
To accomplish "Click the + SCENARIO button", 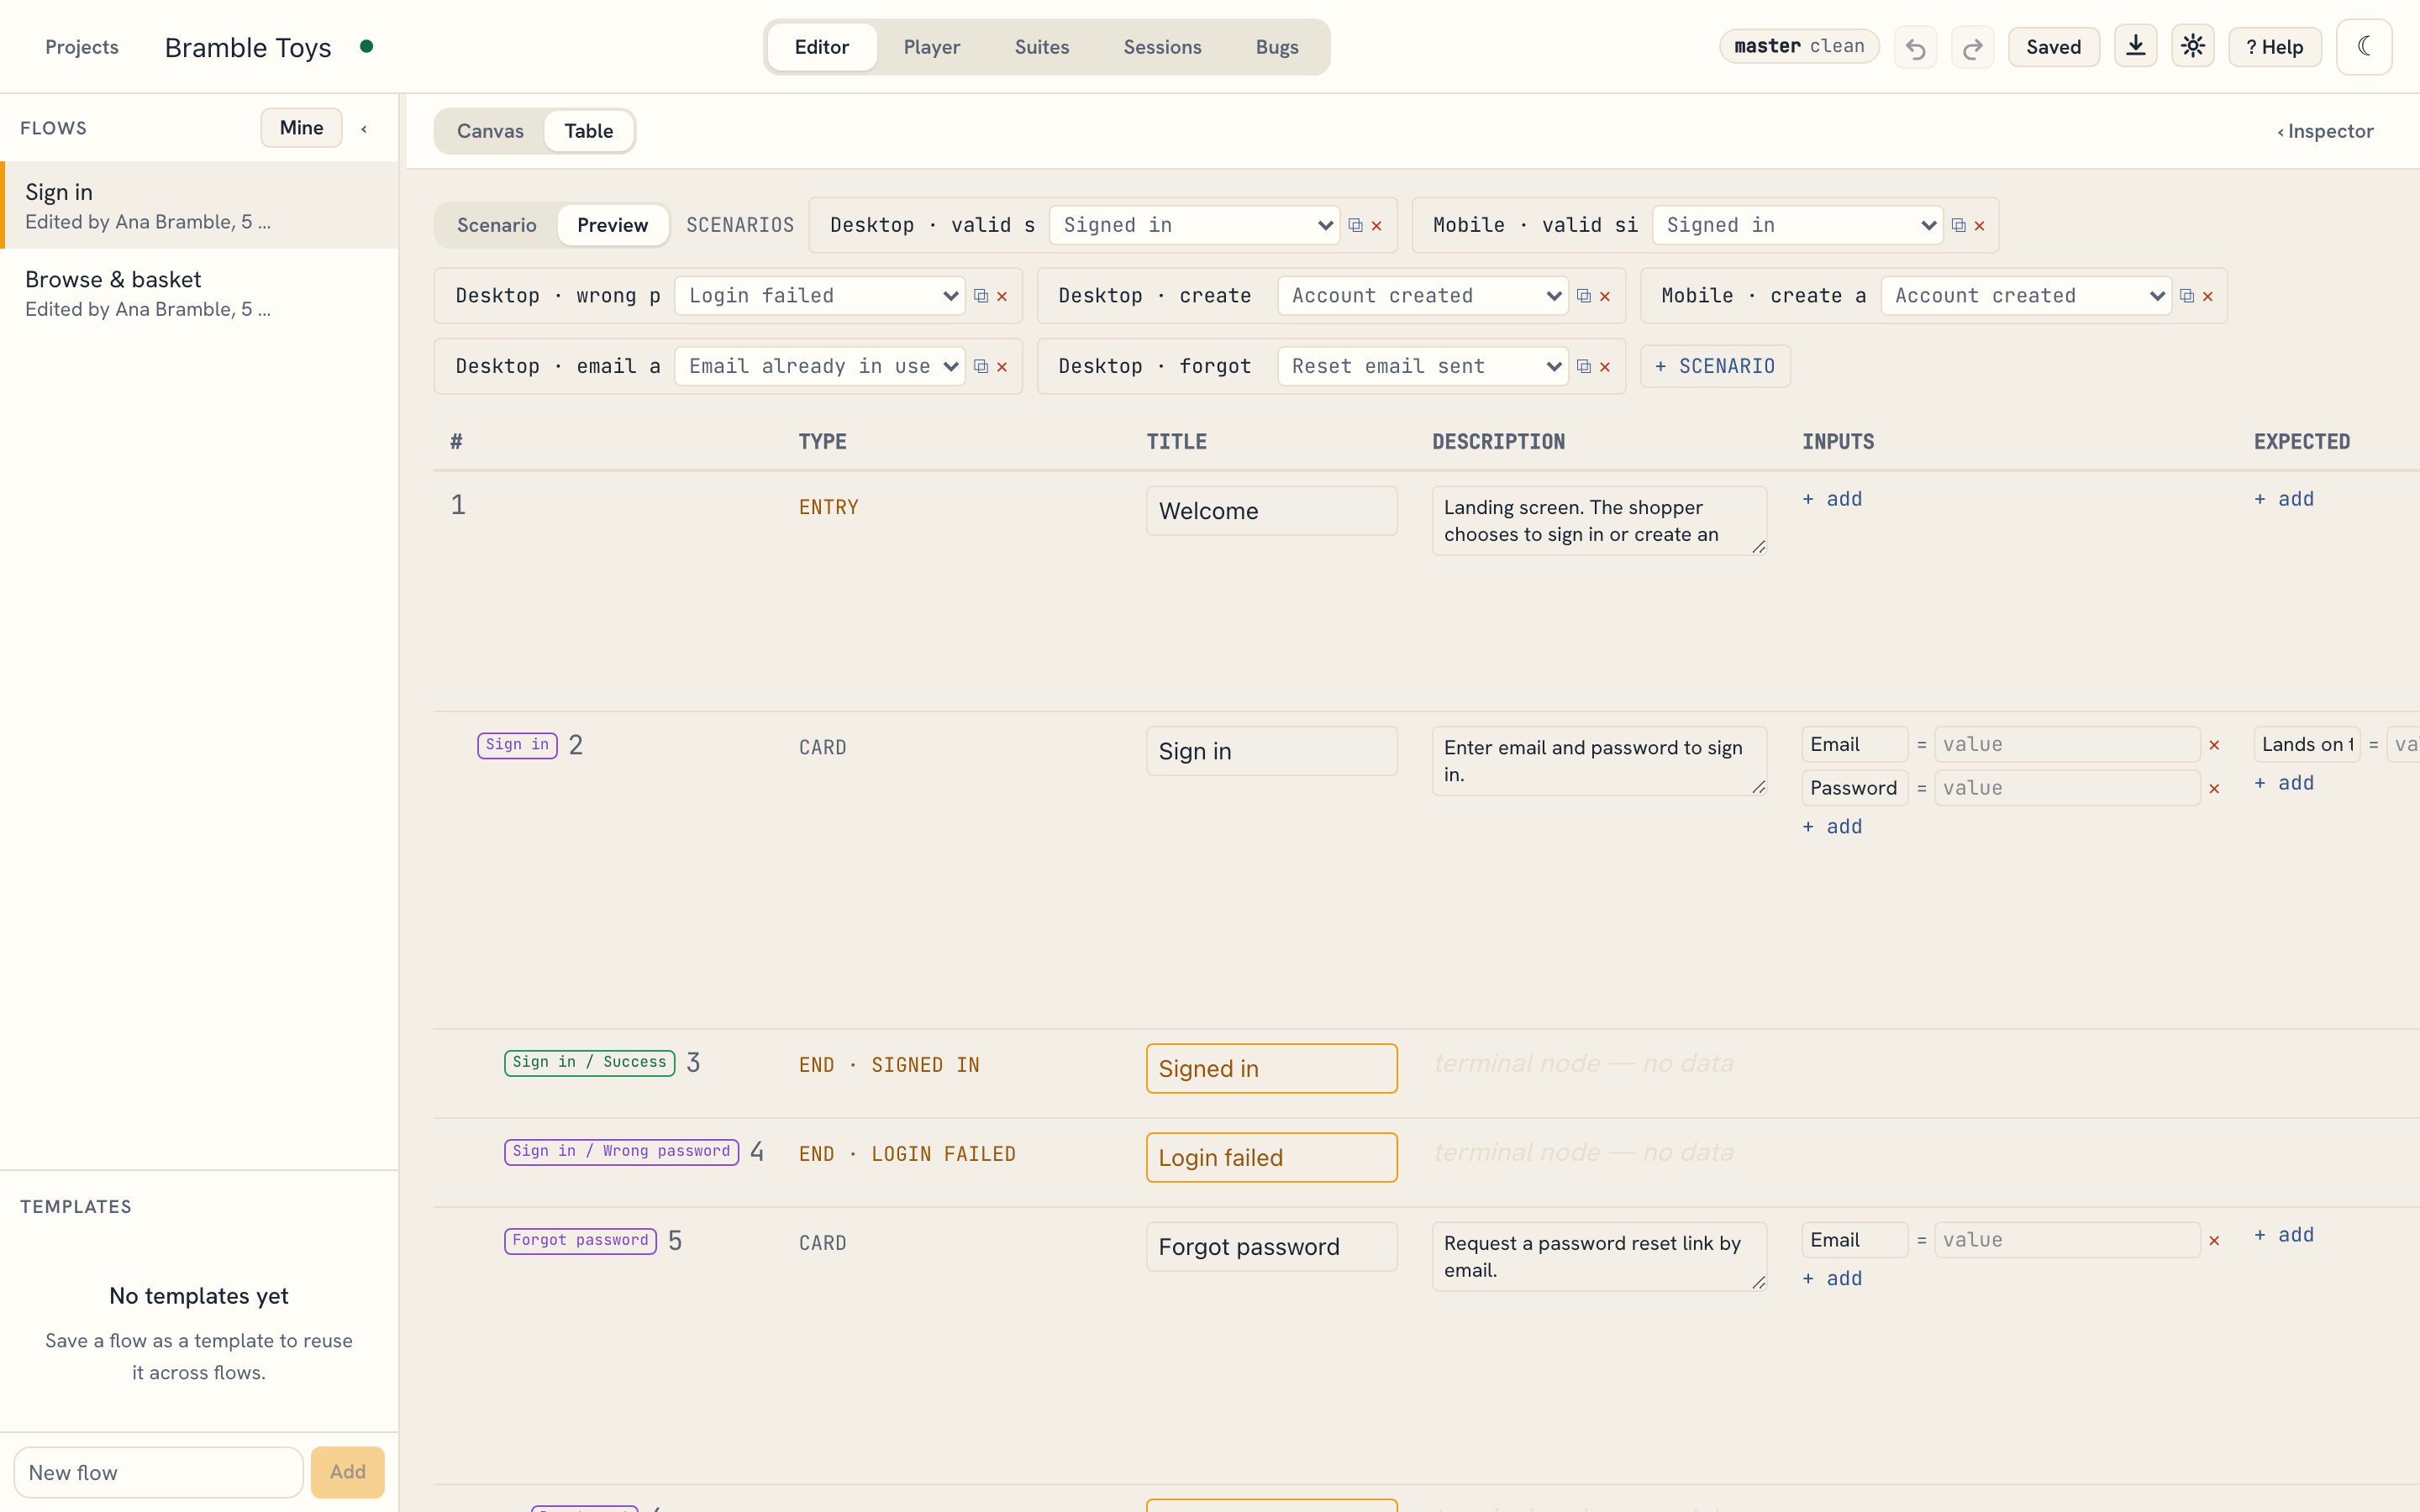I will [1715, 367].
